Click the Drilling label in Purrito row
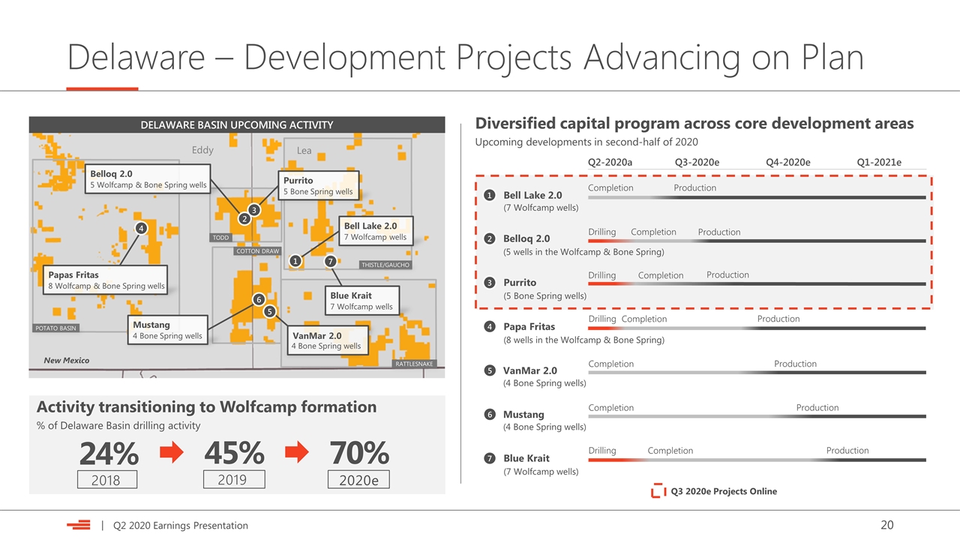This screenshot has width=960, height=540. [602, 275]
